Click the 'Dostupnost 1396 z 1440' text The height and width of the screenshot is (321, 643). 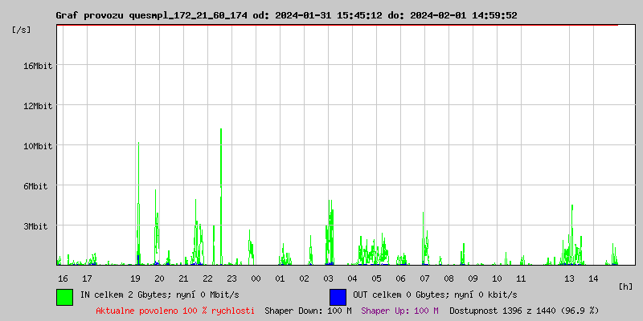tap(523, 311)
